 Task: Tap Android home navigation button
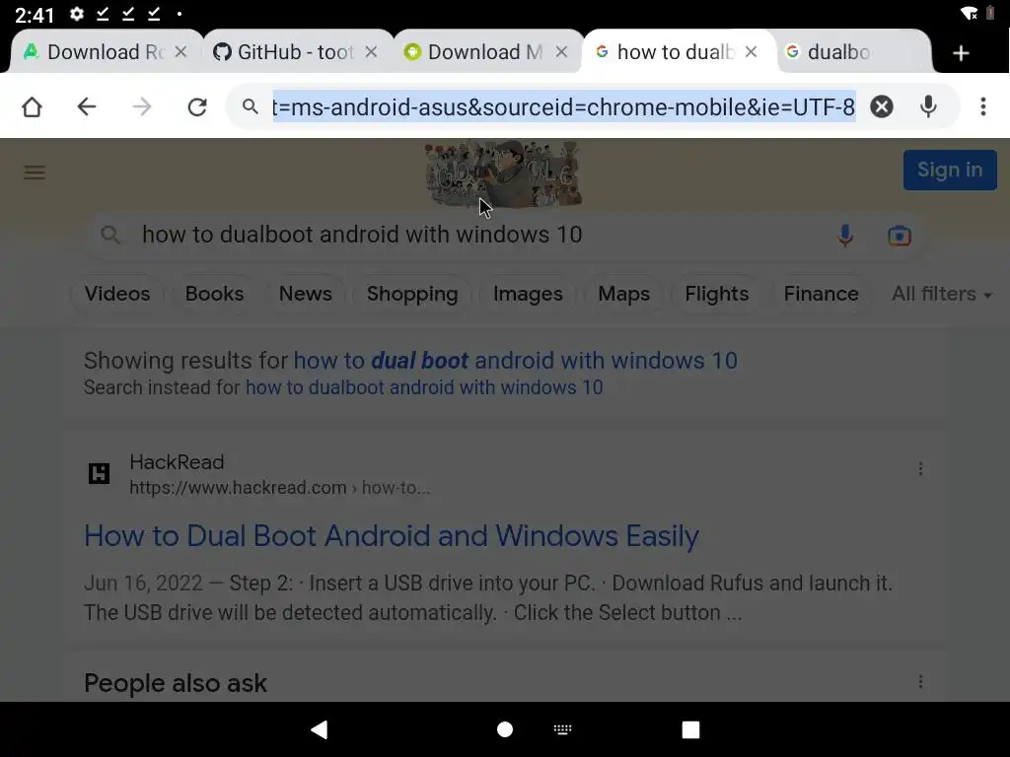(505, 729)
